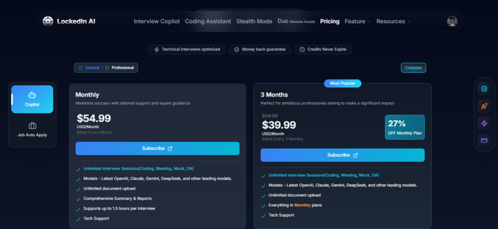The image size is (498, 229).
Task: Click the Money back guarantee badge
Action: (260, 49)
